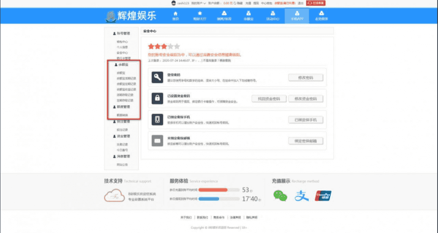Open 安全中心 in the sidebar
The image size is (438, 233).
[x=122, y=53]
